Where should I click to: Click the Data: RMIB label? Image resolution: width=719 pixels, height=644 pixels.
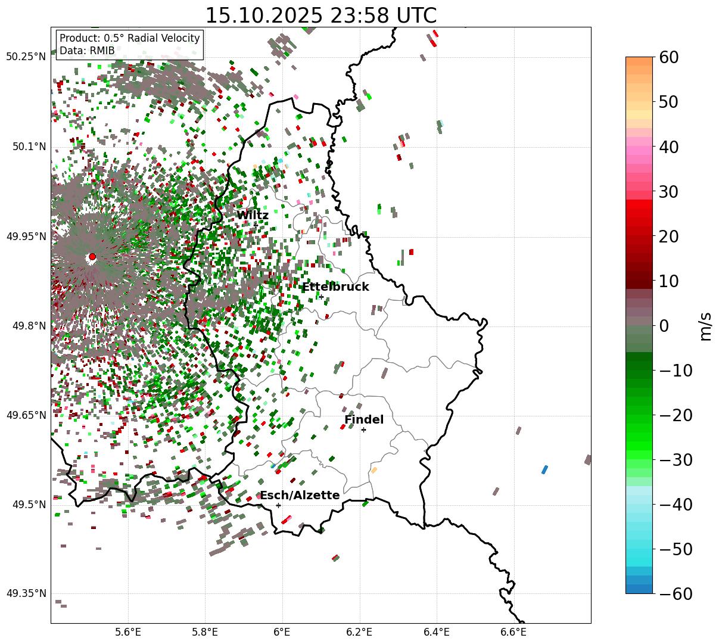tap(87, 51)
